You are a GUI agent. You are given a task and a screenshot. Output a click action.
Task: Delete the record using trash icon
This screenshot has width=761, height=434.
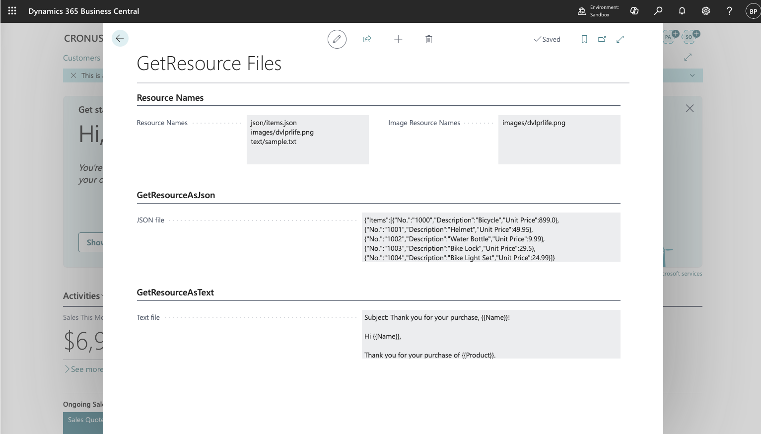[x=429, y=39]
